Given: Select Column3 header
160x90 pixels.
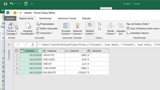Looking at the screenshot, I should (75, 51).
